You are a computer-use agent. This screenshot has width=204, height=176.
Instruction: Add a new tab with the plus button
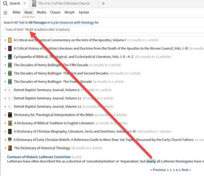[103, 3]
